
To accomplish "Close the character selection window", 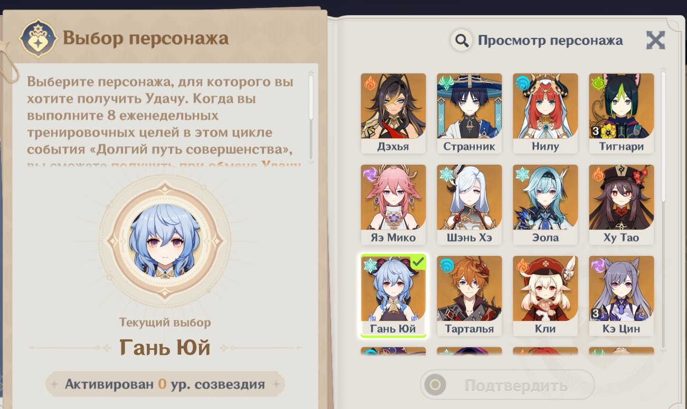I will [655, 40].
